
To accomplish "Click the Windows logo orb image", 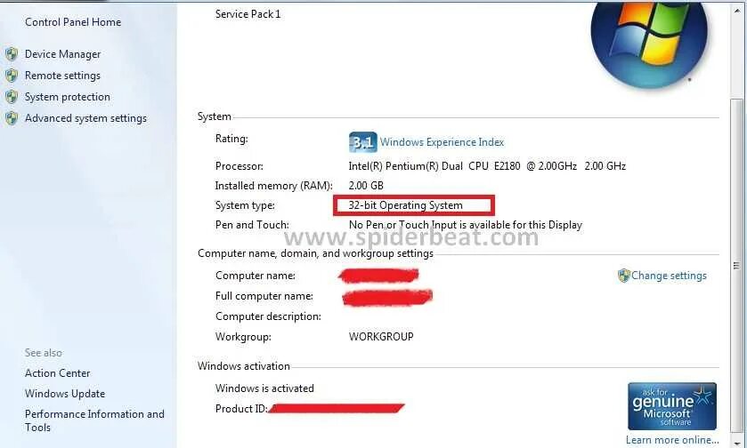I will click(x=649, y=43).
